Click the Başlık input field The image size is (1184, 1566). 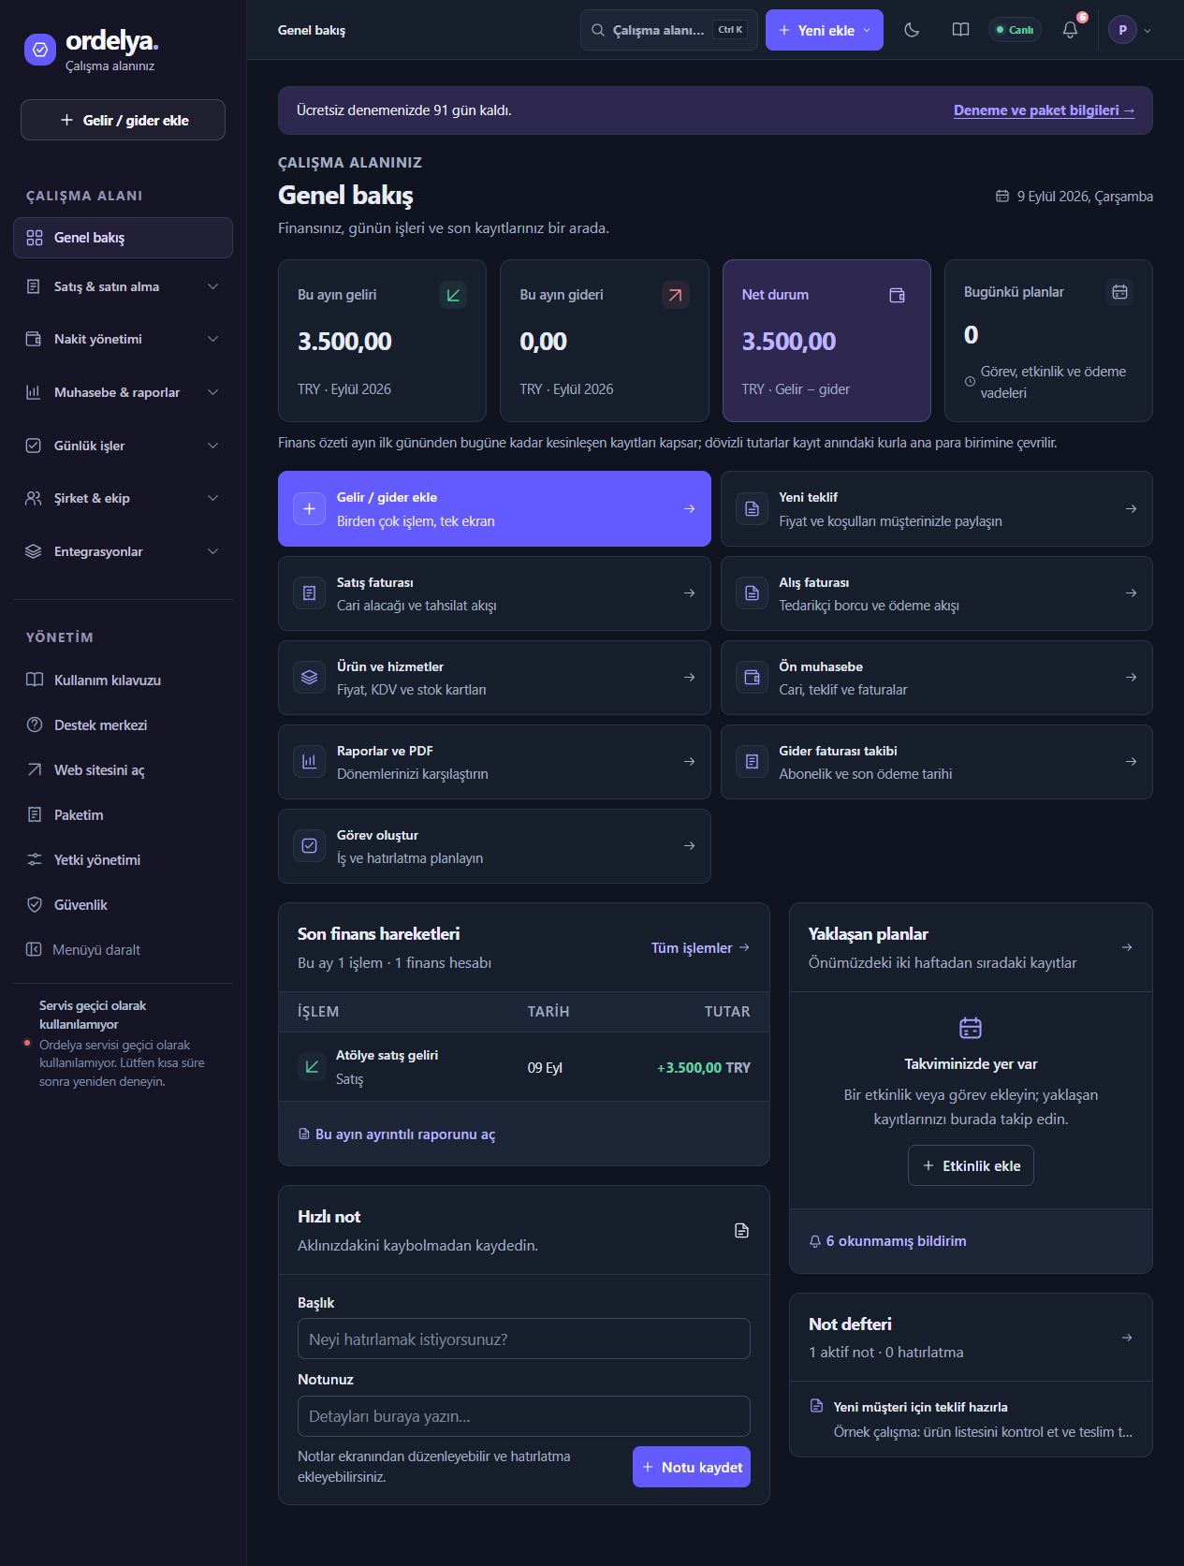(x=524, y=1339)
